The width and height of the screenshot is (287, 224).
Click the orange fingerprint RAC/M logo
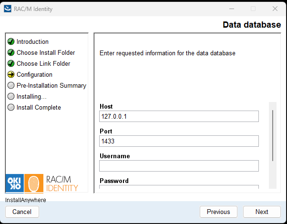pos(34,183)
